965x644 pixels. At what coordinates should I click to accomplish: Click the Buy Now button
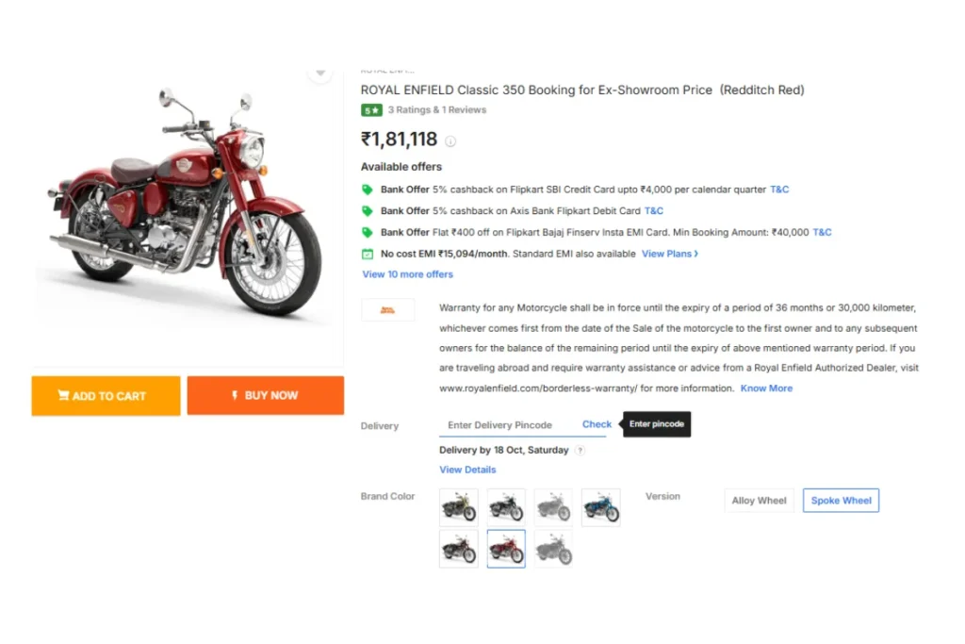(265, 395)
